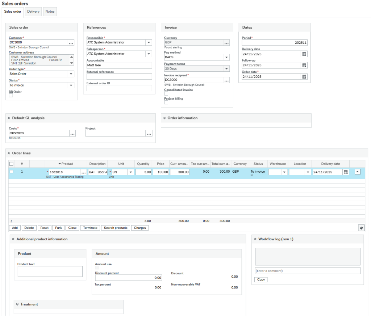Copy the workflow log comment
The image size is (371, 316).
(x=260, y=279)
